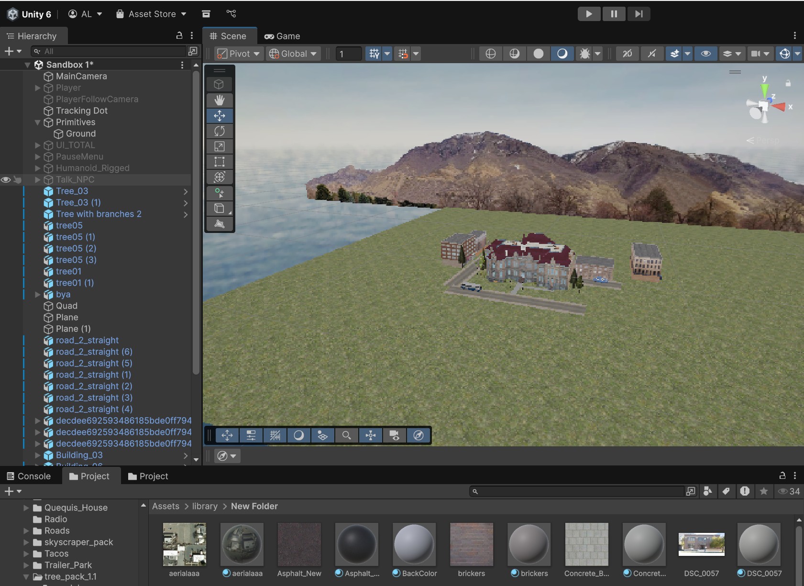Screen dimensions: 804x586
Task: Open the Gizmos dropdown arrow
Action: 797,54
